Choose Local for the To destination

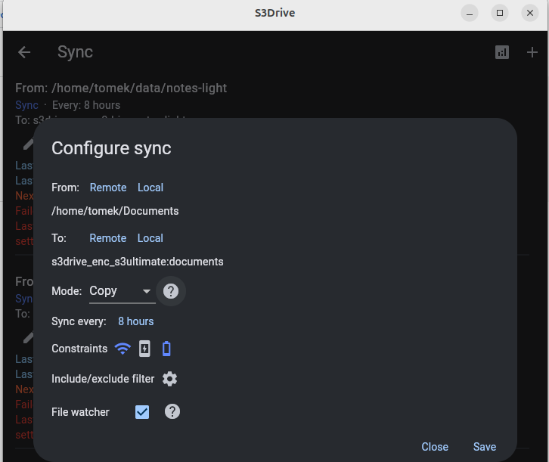pos(150,238)
